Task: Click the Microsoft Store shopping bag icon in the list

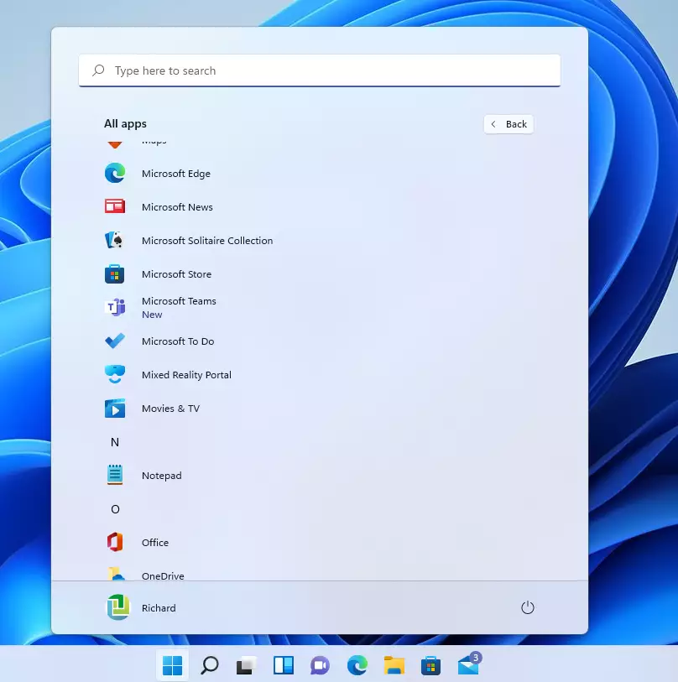Action: pyautogui.click(x=115, y=274)
